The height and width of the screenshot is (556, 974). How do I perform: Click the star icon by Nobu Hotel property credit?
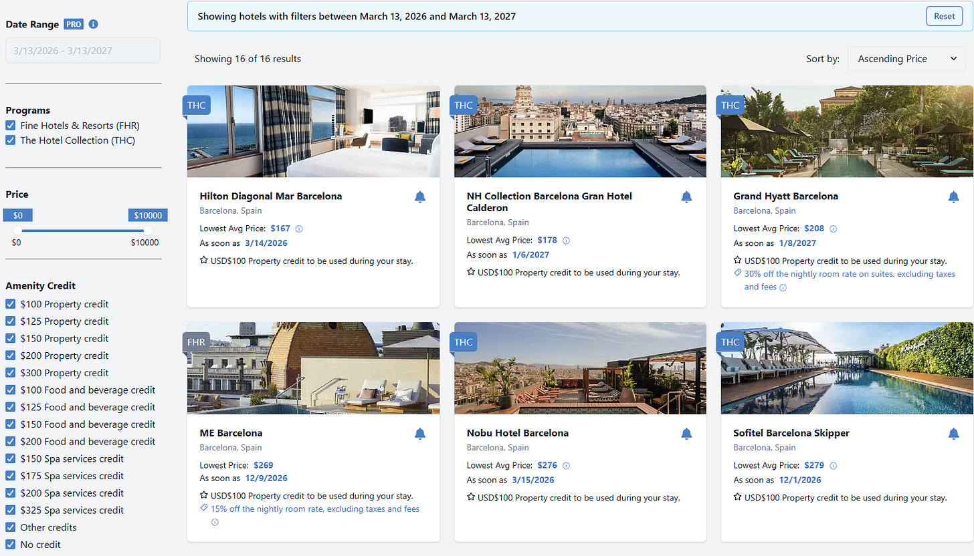pos(471,497)
